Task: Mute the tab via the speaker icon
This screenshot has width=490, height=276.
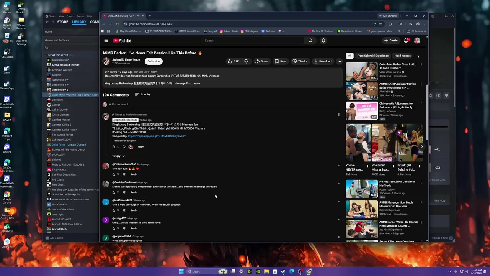Action: [138, 16]
